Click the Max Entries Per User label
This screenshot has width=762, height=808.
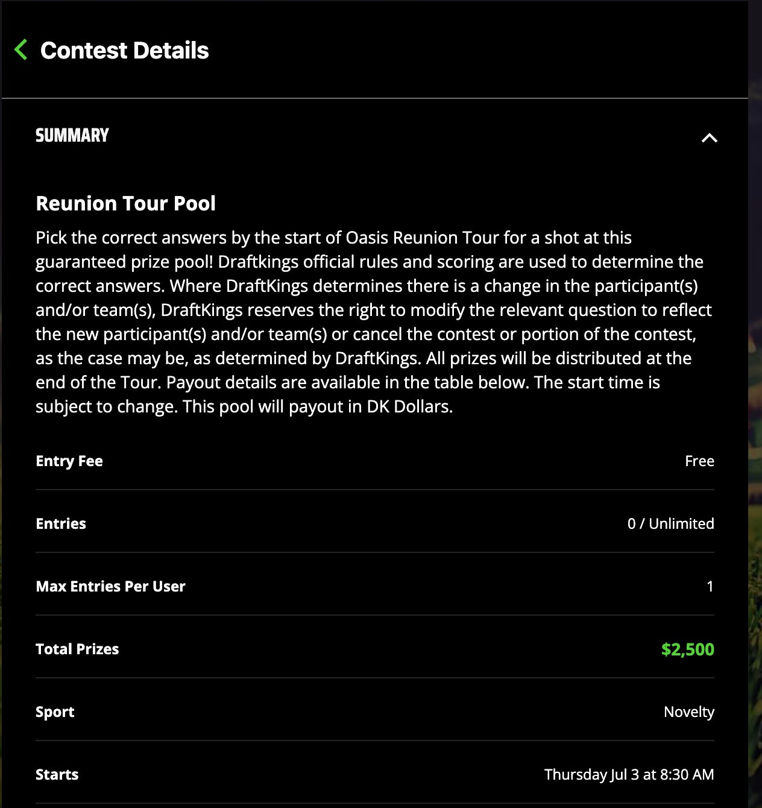coord(110,587)
